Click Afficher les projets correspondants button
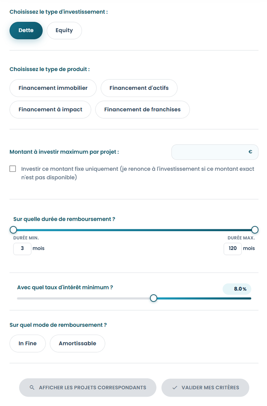Image resolution: width=267 pixels, height=406 pixels. (88, 388)
